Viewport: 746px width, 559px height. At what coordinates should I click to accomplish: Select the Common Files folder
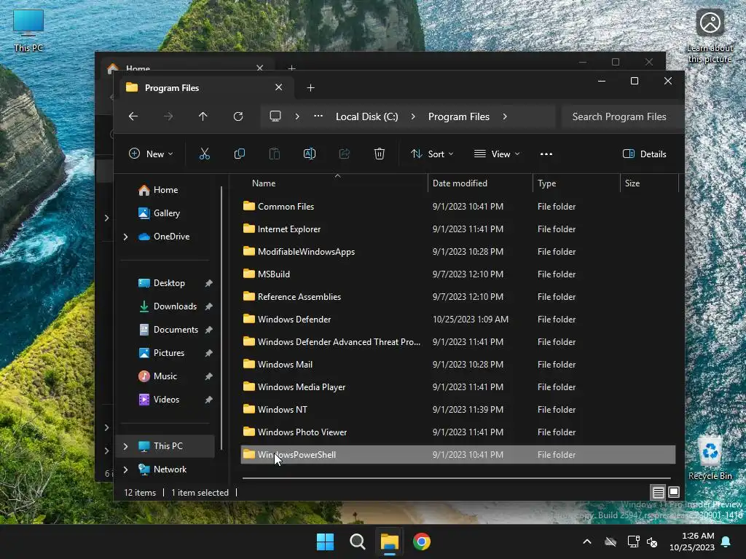click(459, 207)
